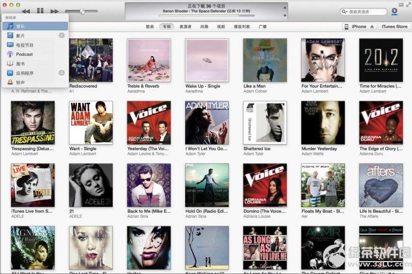This screenshot has height=274, width=412.
Task: Switch to 歌曲 tab
Action: (x=150, y=26)
